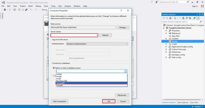The height and width of the screenshot is (108, 205).
Task: Expand the Content folder
Action: coord(166,39)
